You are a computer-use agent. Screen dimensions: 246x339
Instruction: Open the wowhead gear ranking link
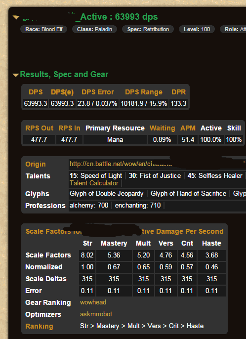93,302
